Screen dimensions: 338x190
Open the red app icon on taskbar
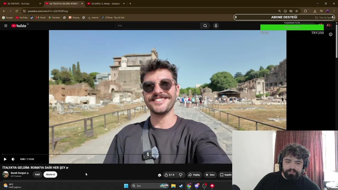pyautogui.click(x=212, y=186)
